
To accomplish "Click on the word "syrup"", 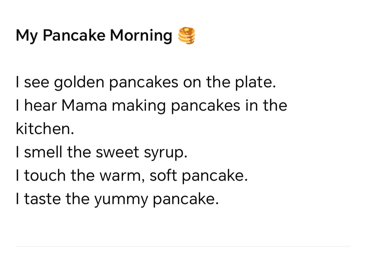I will (x=164, y=153).
